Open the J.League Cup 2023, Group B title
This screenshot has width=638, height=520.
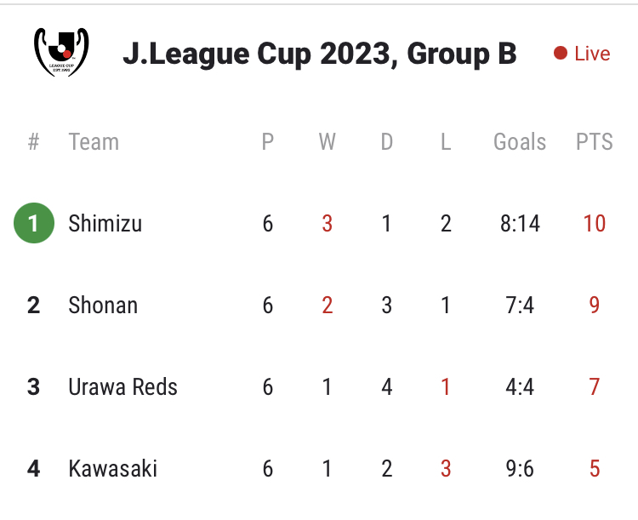319,54
